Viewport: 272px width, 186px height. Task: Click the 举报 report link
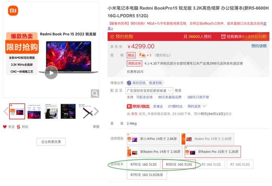(x=96, y=127)
